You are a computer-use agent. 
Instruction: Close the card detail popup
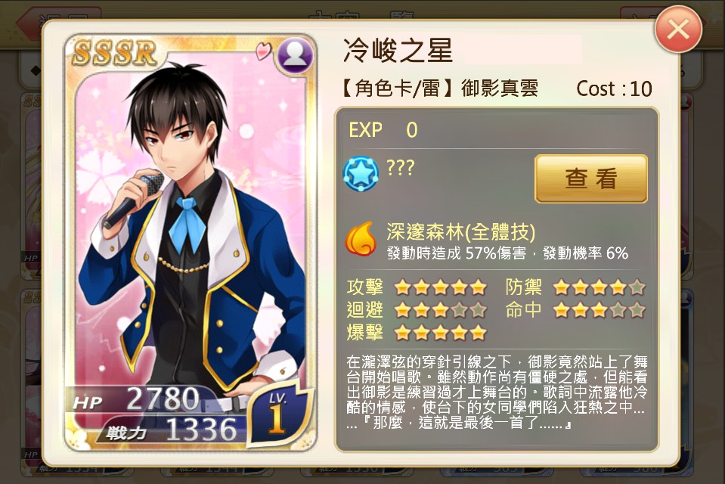[x=678, y=29]
